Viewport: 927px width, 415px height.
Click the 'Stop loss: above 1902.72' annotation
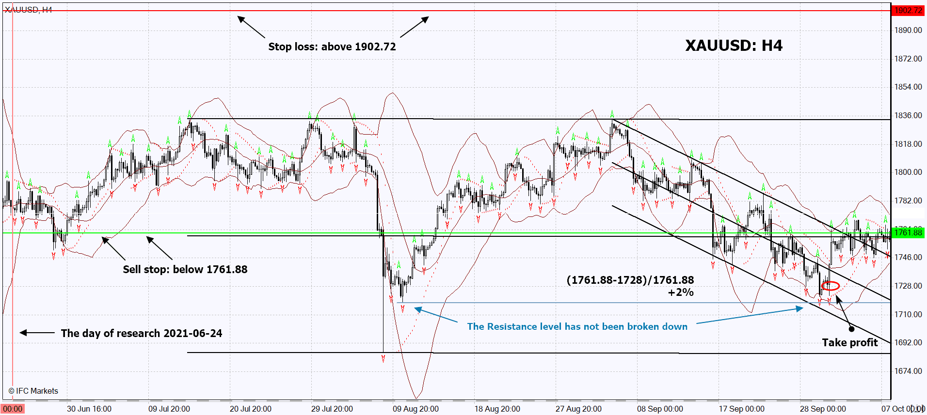(332, 46)
